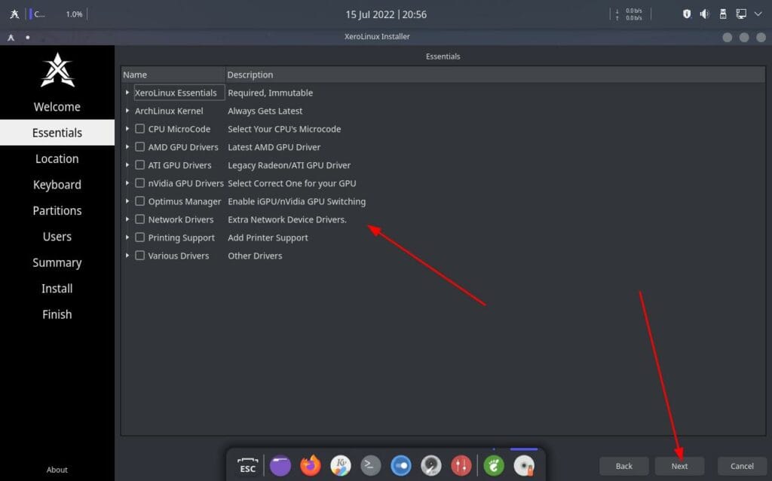772x481 pixels.
Task: Open the Summary step in sidebar
Action: (x=57, y=262)
